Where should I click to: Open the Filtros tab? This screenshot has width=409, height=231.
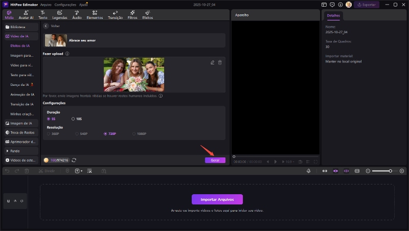(x=132, y=15)
